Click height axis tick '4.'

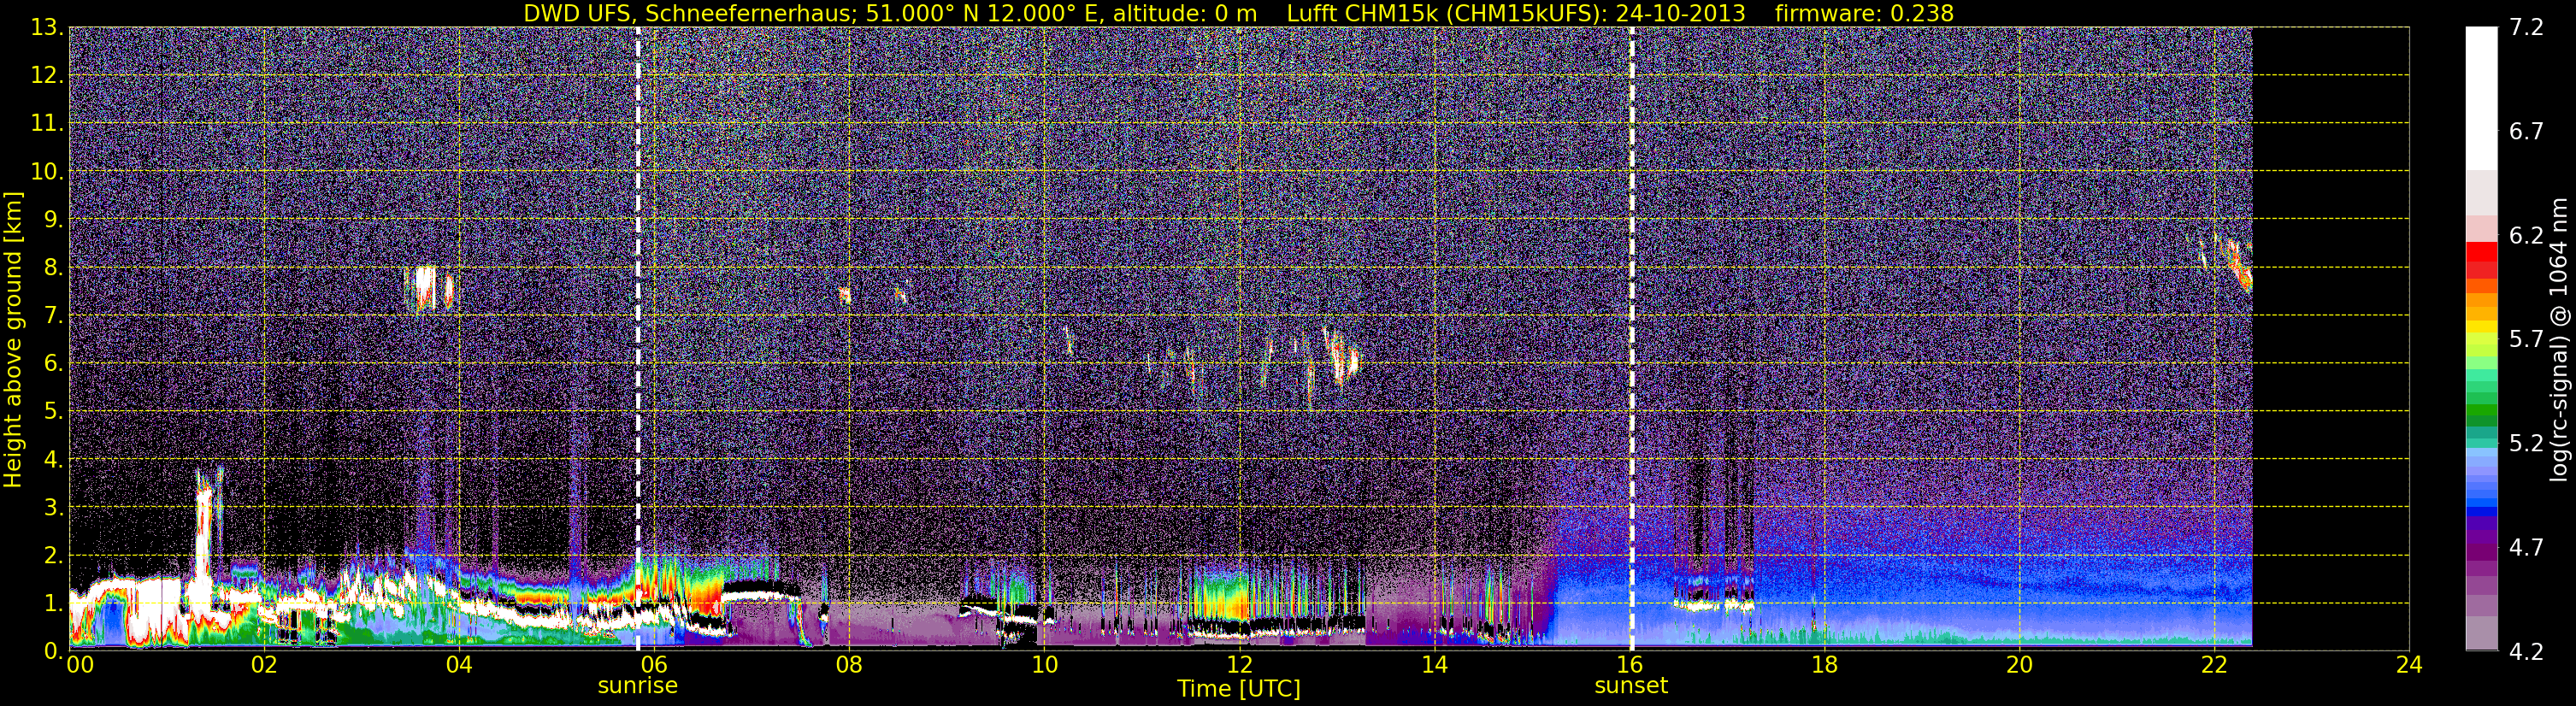click(52, 460)
